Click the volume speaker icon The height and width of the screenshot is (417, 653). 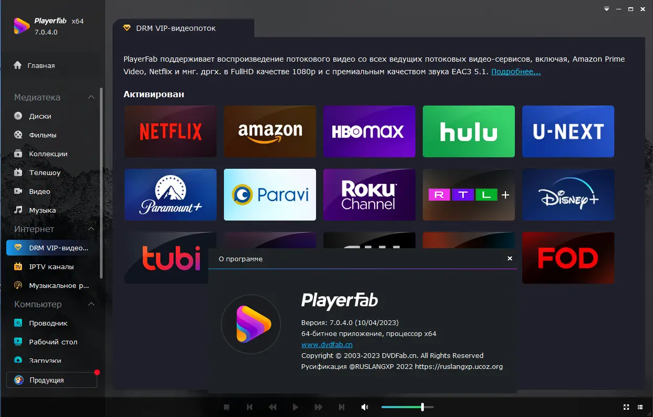[365, 407]
